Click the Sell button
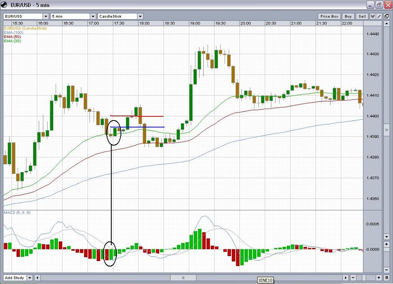393x284 pixels. tap(362, 16)
